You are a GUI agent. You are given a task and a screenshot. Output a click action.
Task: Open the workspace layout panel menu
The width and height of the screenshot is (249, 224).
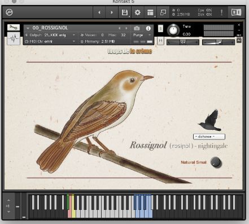click(150, 12)
